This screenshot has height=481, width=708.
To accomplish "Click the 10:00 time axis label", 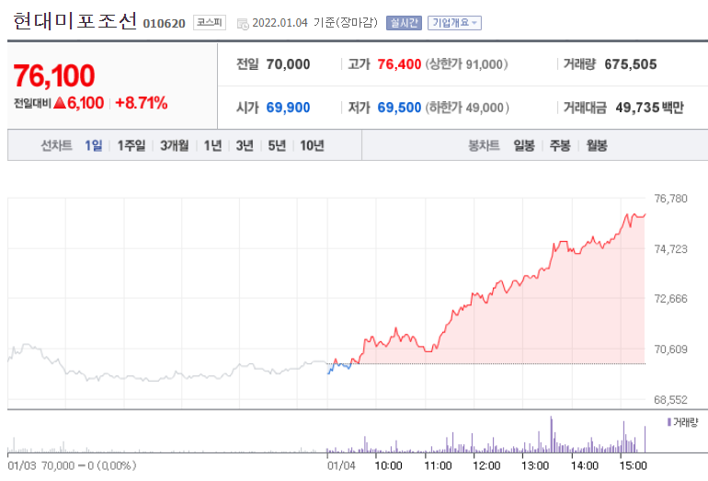I will pos(388,465).
